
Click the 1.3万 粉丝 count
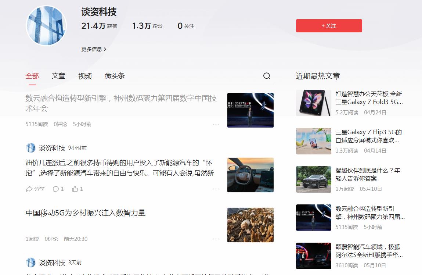pyautogui.click(x=148, y=26)
